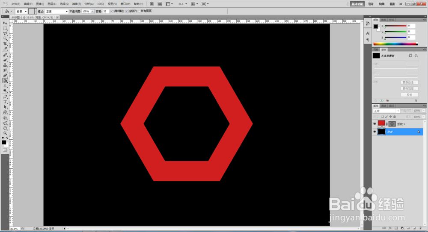428x232 pixels.
Task: Toggle lock transparent pixels in Layers panel
Action: [382, 117]
